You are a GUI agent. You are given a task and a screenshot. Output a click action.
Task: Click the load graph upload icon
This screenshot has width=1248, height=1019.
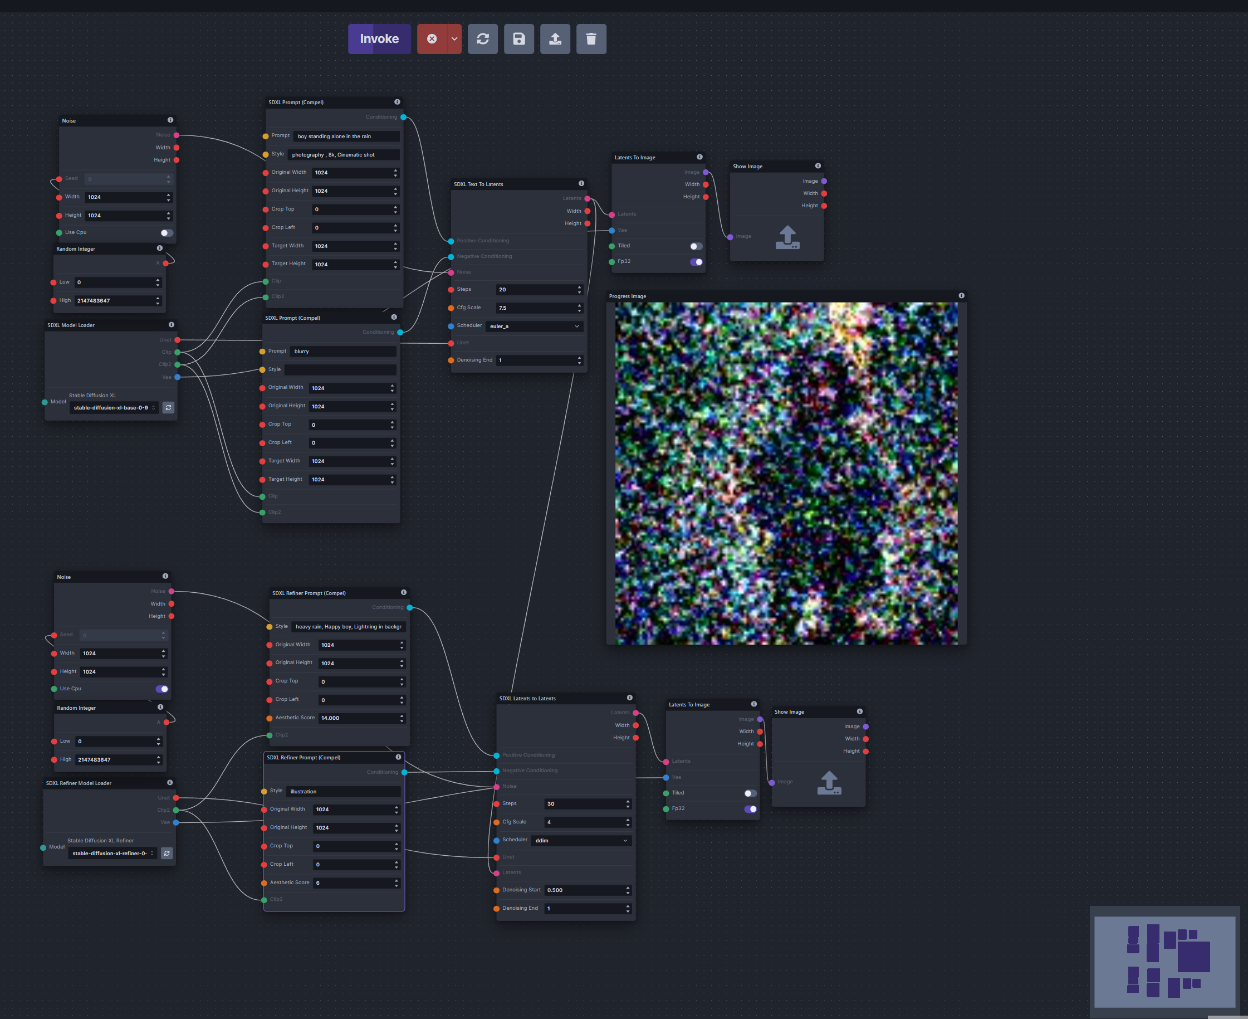click(555, 39)
